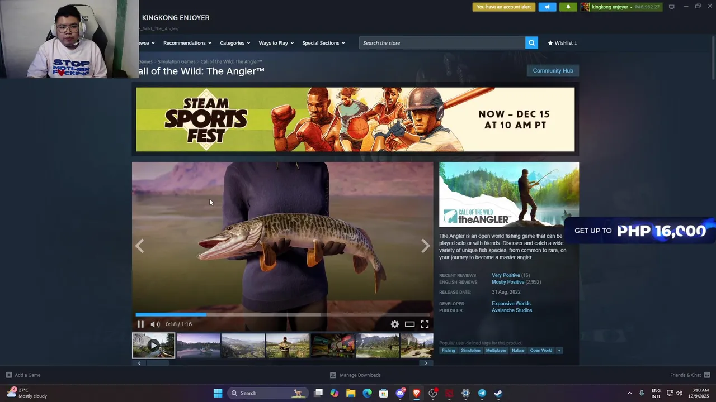Open the Community Hub
The image size is (716, 402).
coord(553,70)
